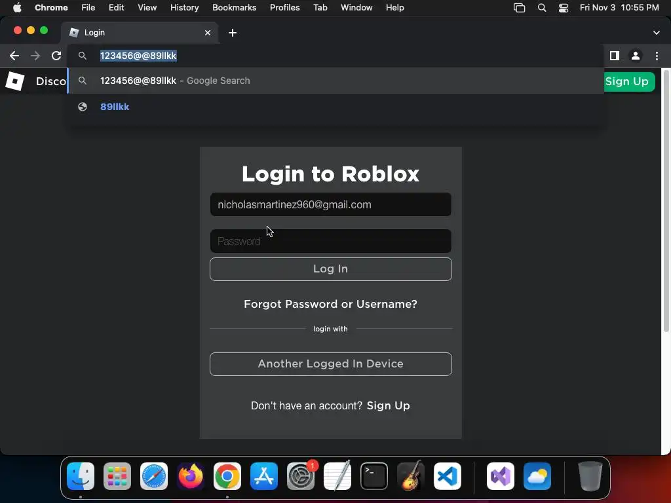Open a new tab with plus icon
The height and width of the screenshot is (503, 671).
tap(233, 33)
